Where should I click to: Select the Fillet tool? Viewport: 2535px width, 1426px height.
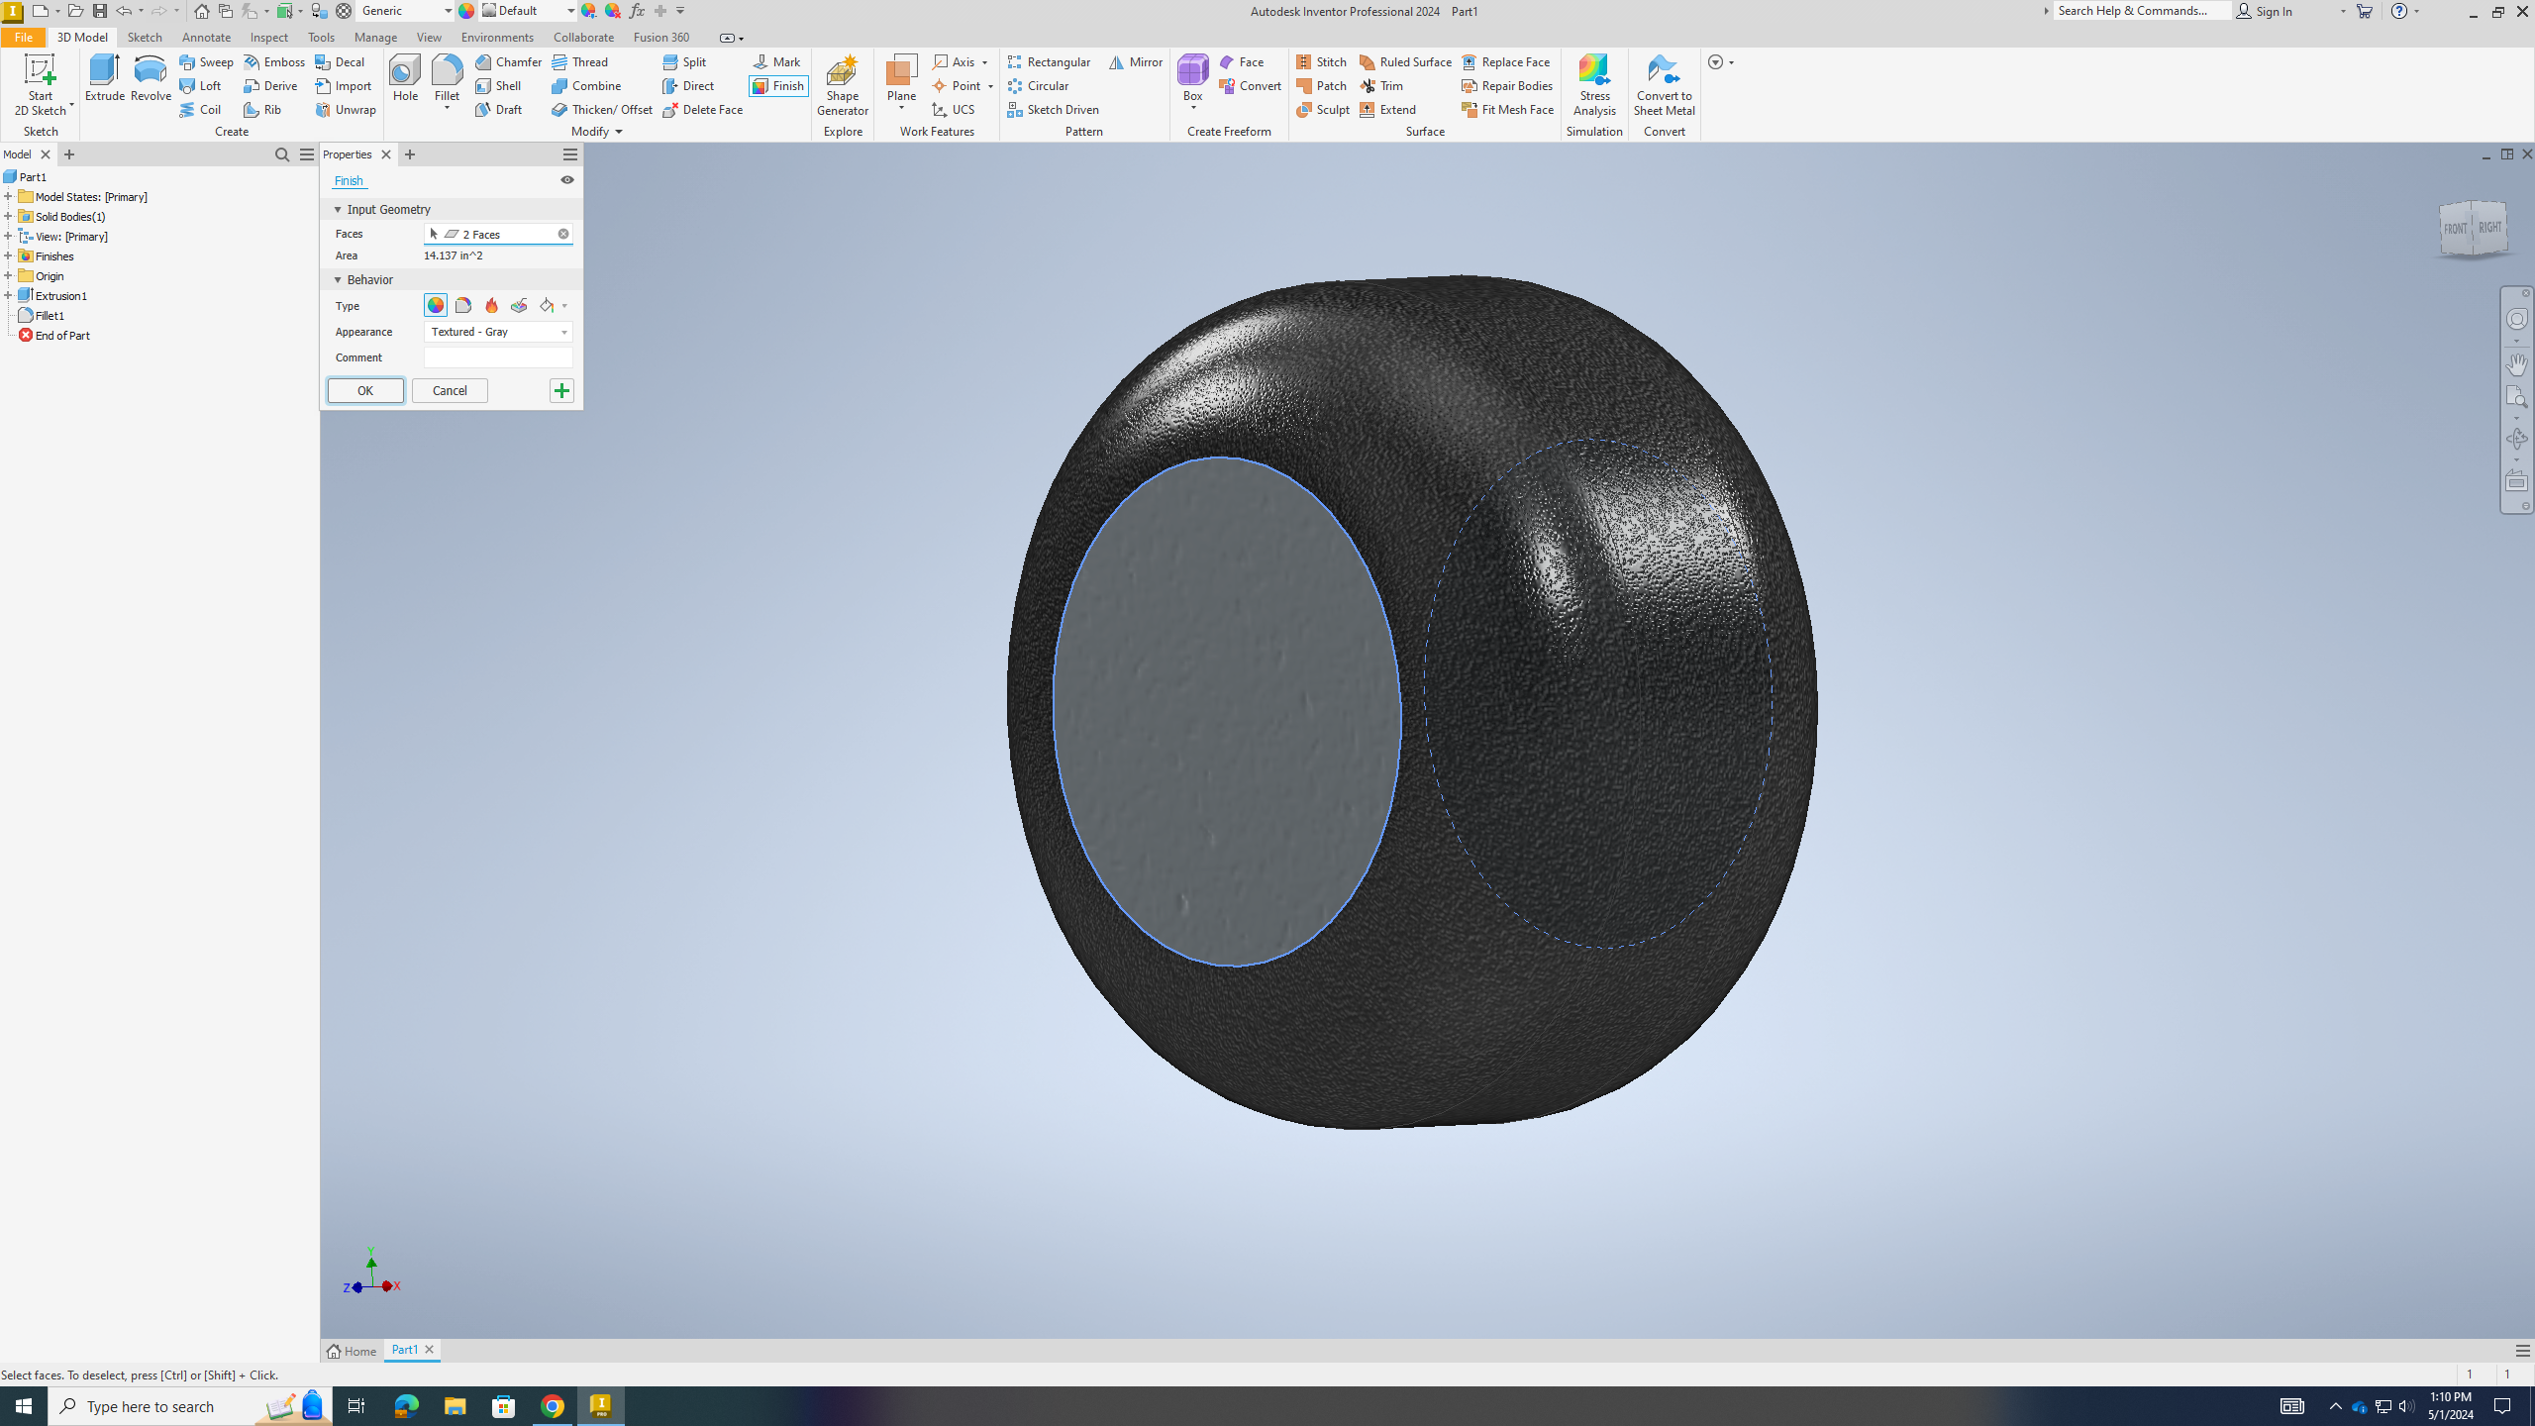tap(447, 79)
